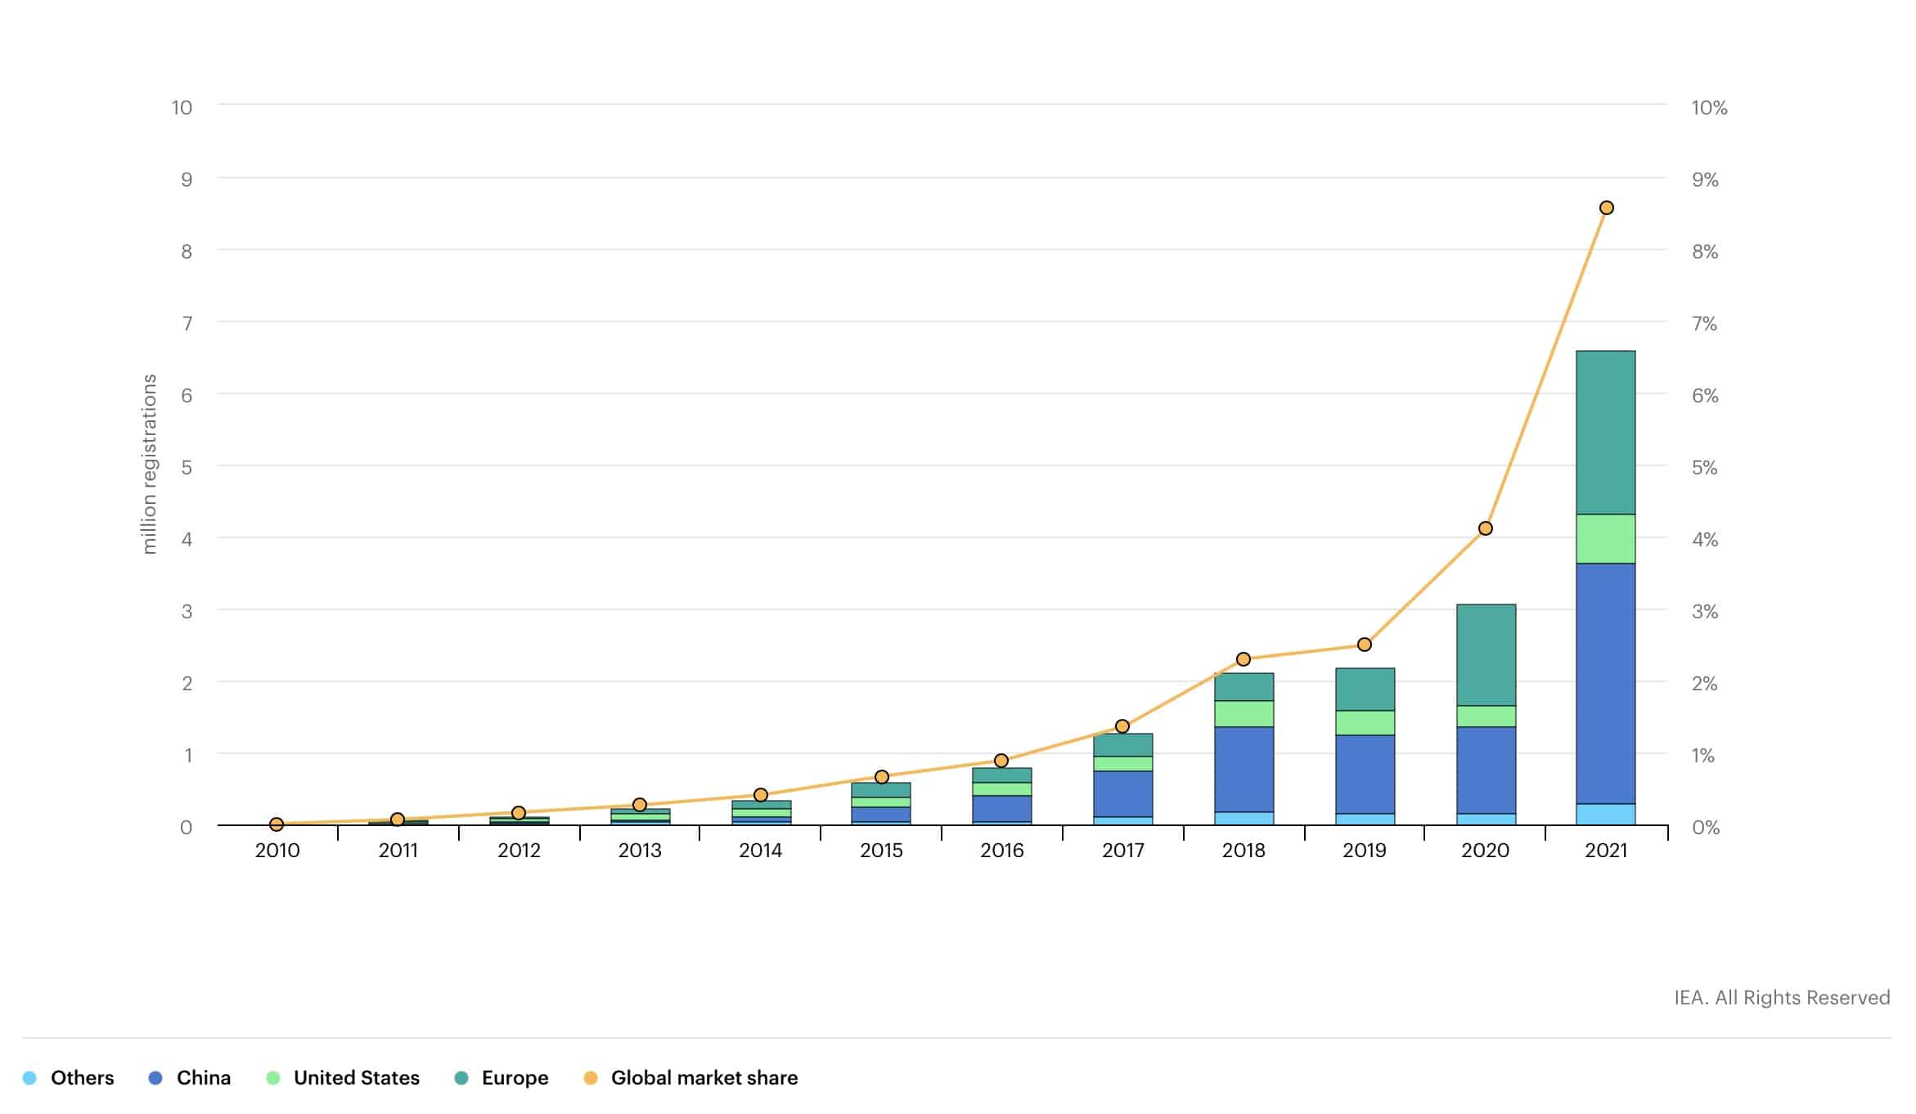
Task: Click the China segment of the 2018 bar
Action: point(1244,769)
